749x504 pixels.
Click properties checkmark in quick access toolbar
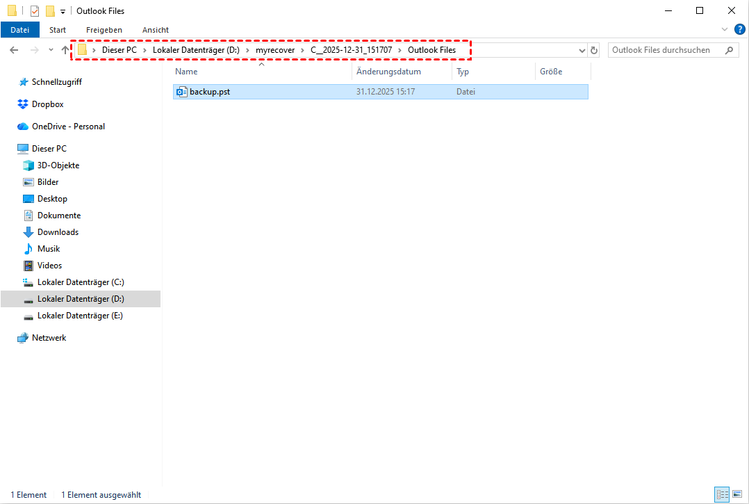[x=35, y=11]
